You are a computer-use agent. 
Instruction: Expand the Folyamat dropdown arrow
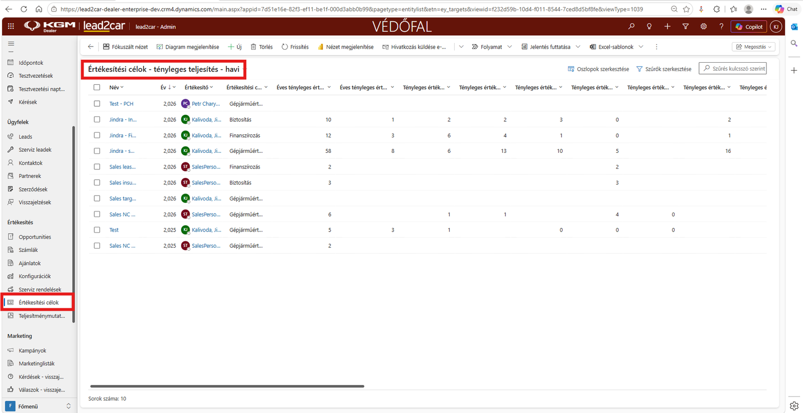click(509, 47)
